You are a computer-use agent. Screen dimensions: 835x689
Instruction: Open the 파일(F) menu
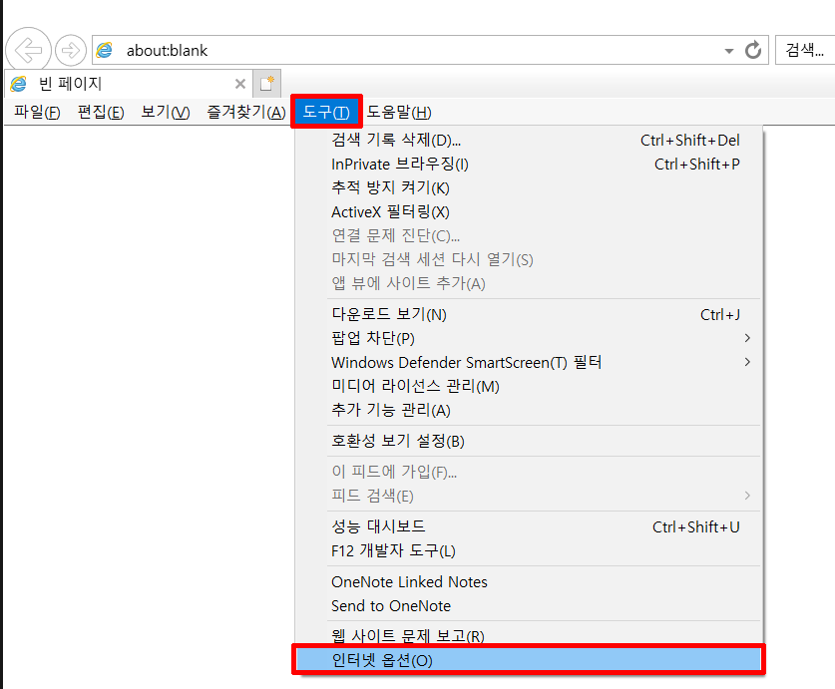(37, 112)
